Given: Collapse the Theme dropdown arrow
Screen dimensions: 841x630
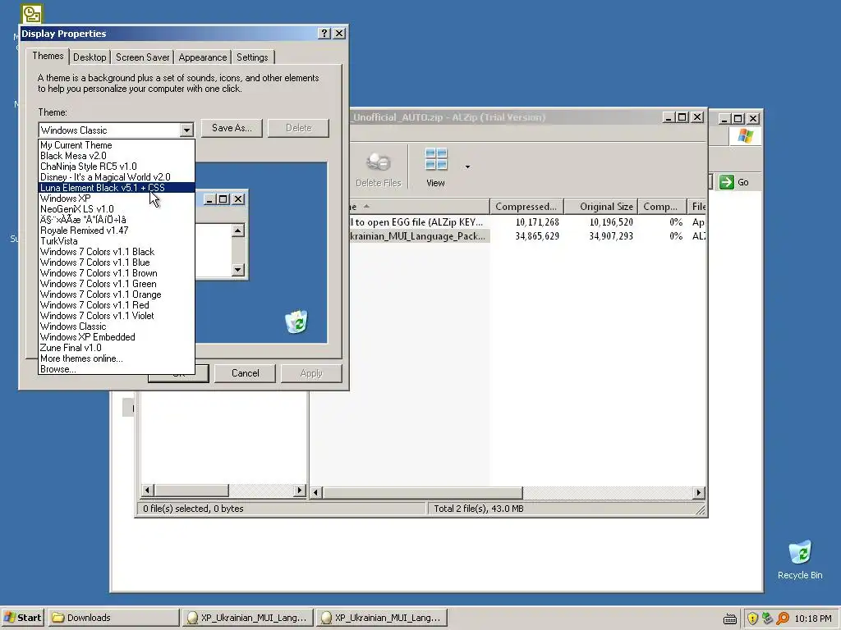Looking at the screenshot, I should point(186,130).
